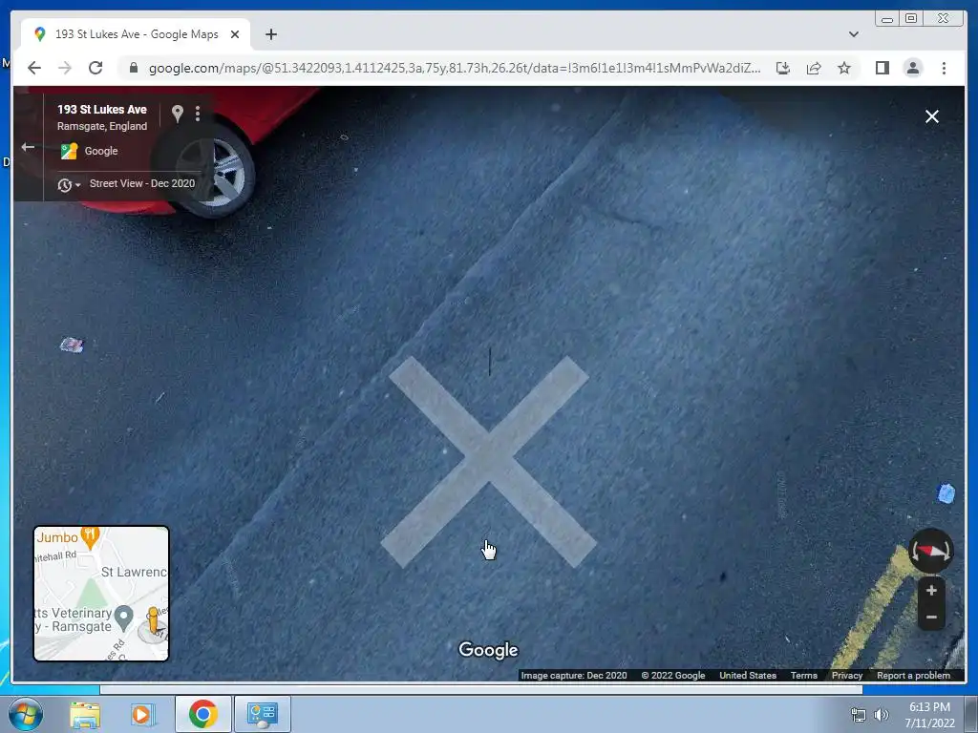Select the address bar URL
The image size is (978, 733).
click(454, 68)
